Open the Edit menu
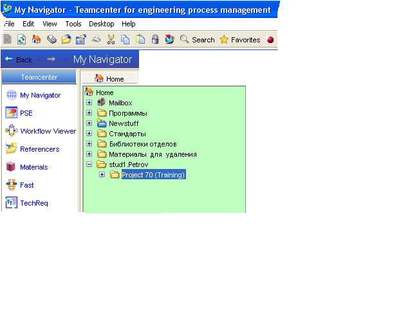The image size is (412, 329). click(28, 24)
